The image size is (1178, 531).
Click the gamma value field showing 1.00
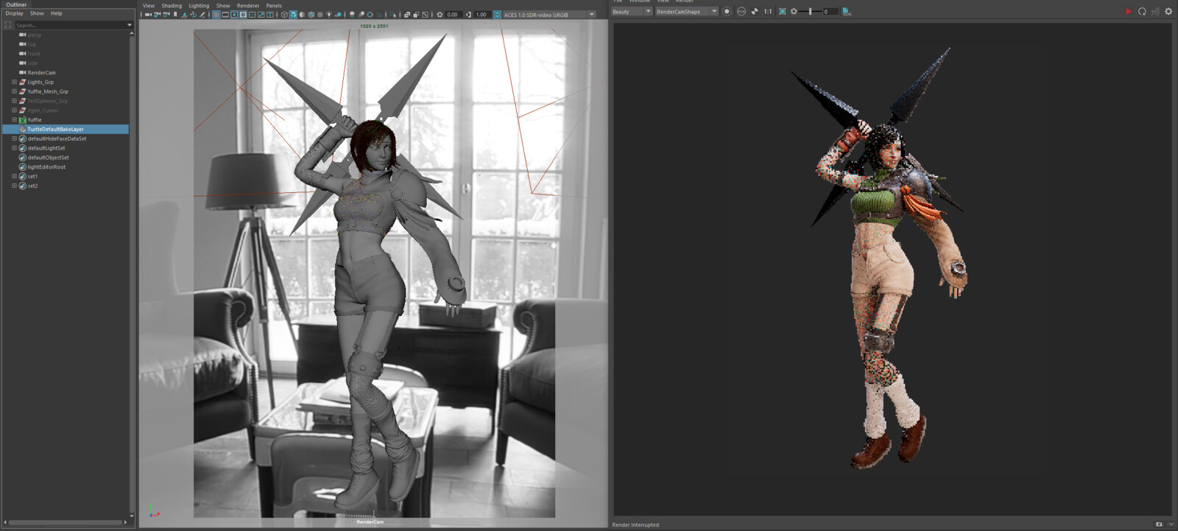pos(482,15)
